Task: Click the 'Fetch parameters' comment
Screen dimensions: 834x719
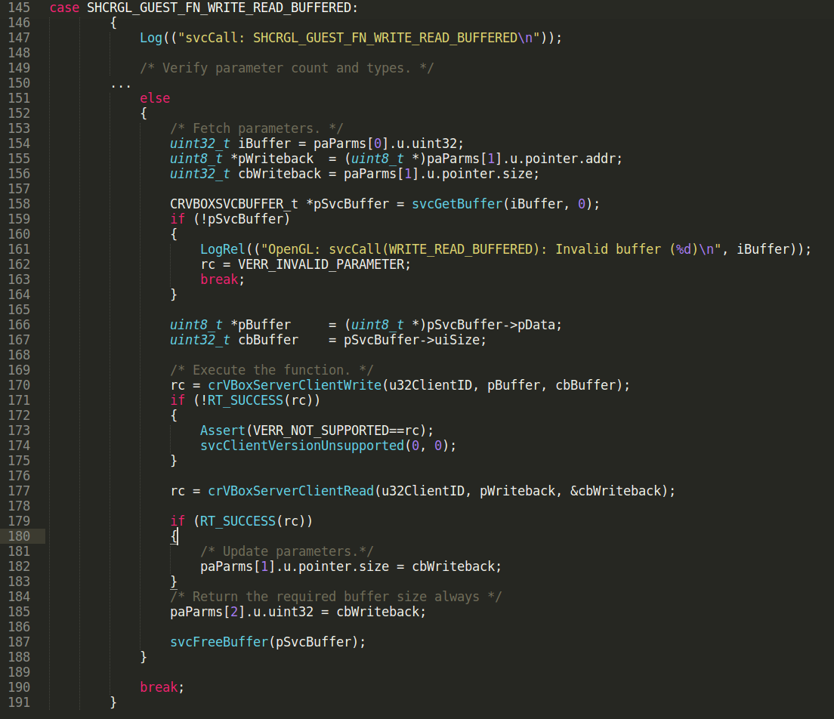Action: pyautogui.click(x=256, y=128)
